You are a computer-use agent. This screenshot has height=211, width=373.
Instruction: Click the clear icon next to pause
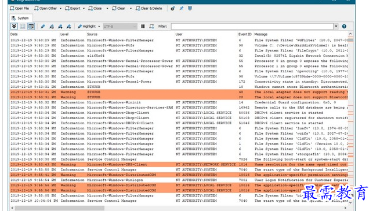coord(151,27)
